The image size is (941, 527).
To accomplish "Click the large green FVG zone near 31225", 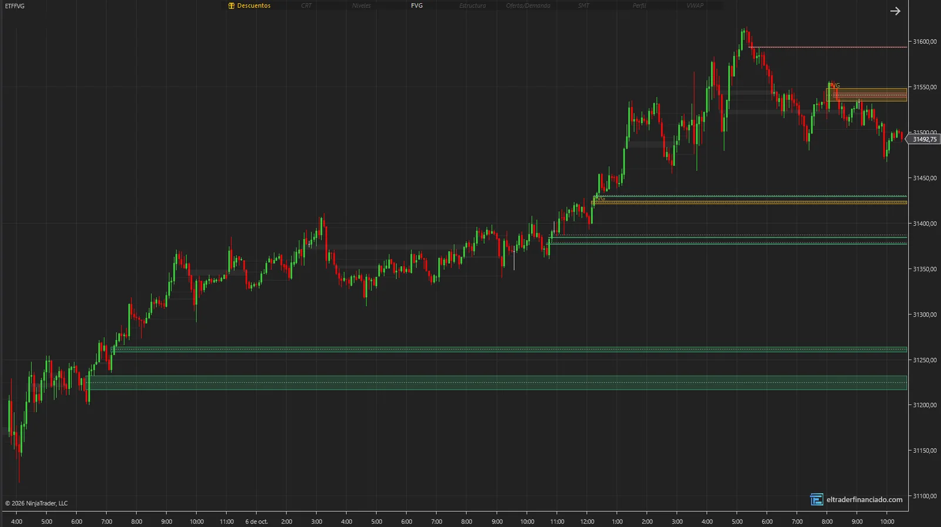I will (x=497, y=382).
